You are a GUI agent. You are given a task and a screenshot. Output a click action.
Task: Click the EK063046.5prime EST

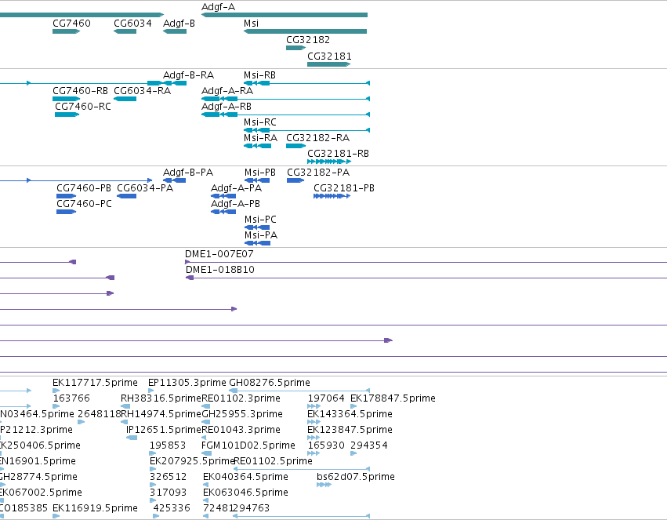pos(206,501)
